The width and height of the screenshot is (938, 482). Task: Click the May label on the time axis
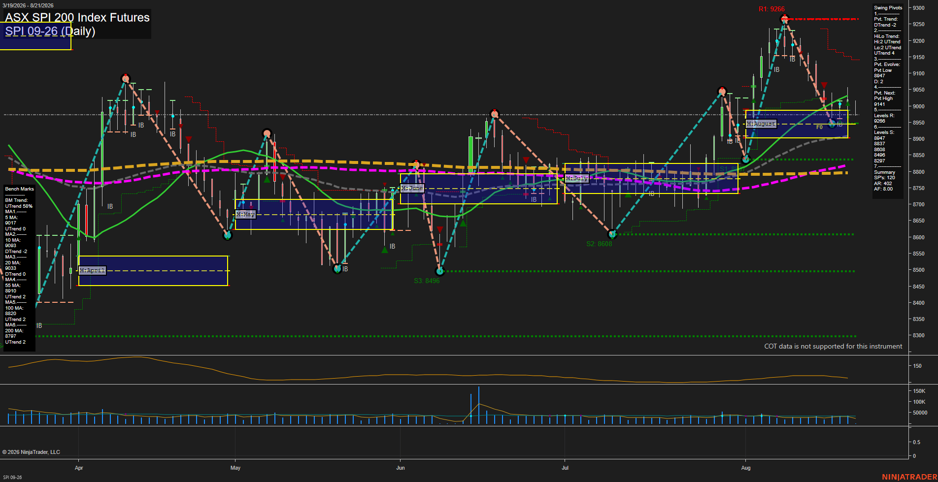(x=235, y=468)
